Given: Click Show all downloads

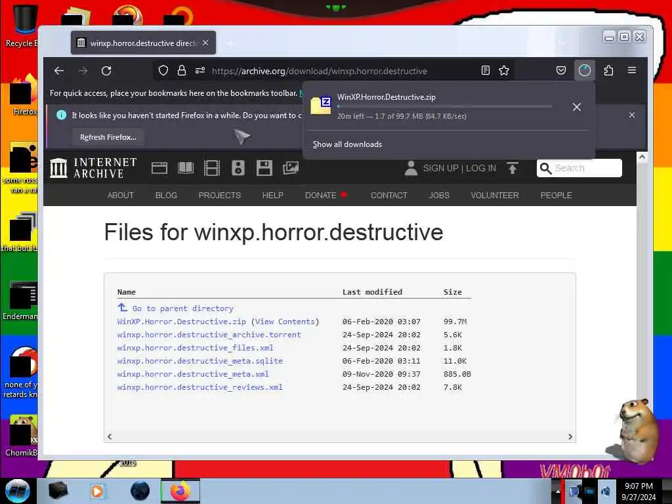Looking at the screenshot, I should click(x=347, y=144).
